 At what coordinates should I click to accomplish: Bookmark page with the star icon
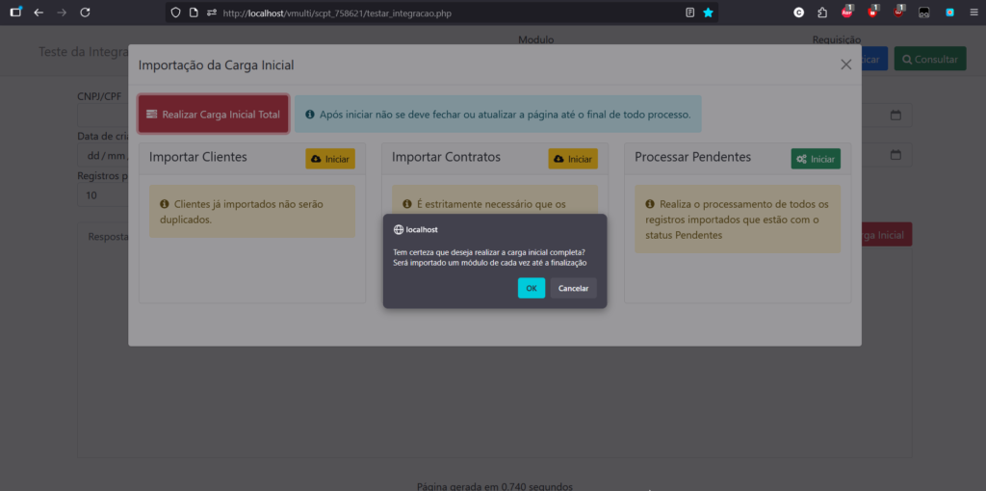[x=709, y=13]
